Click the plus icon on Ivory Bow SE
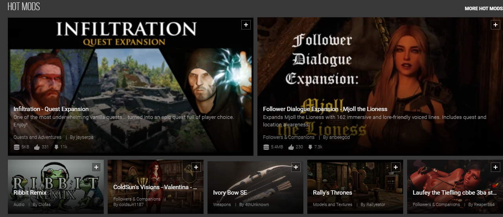The width and height of the screenshot is (503, 217). pos(296,167)
